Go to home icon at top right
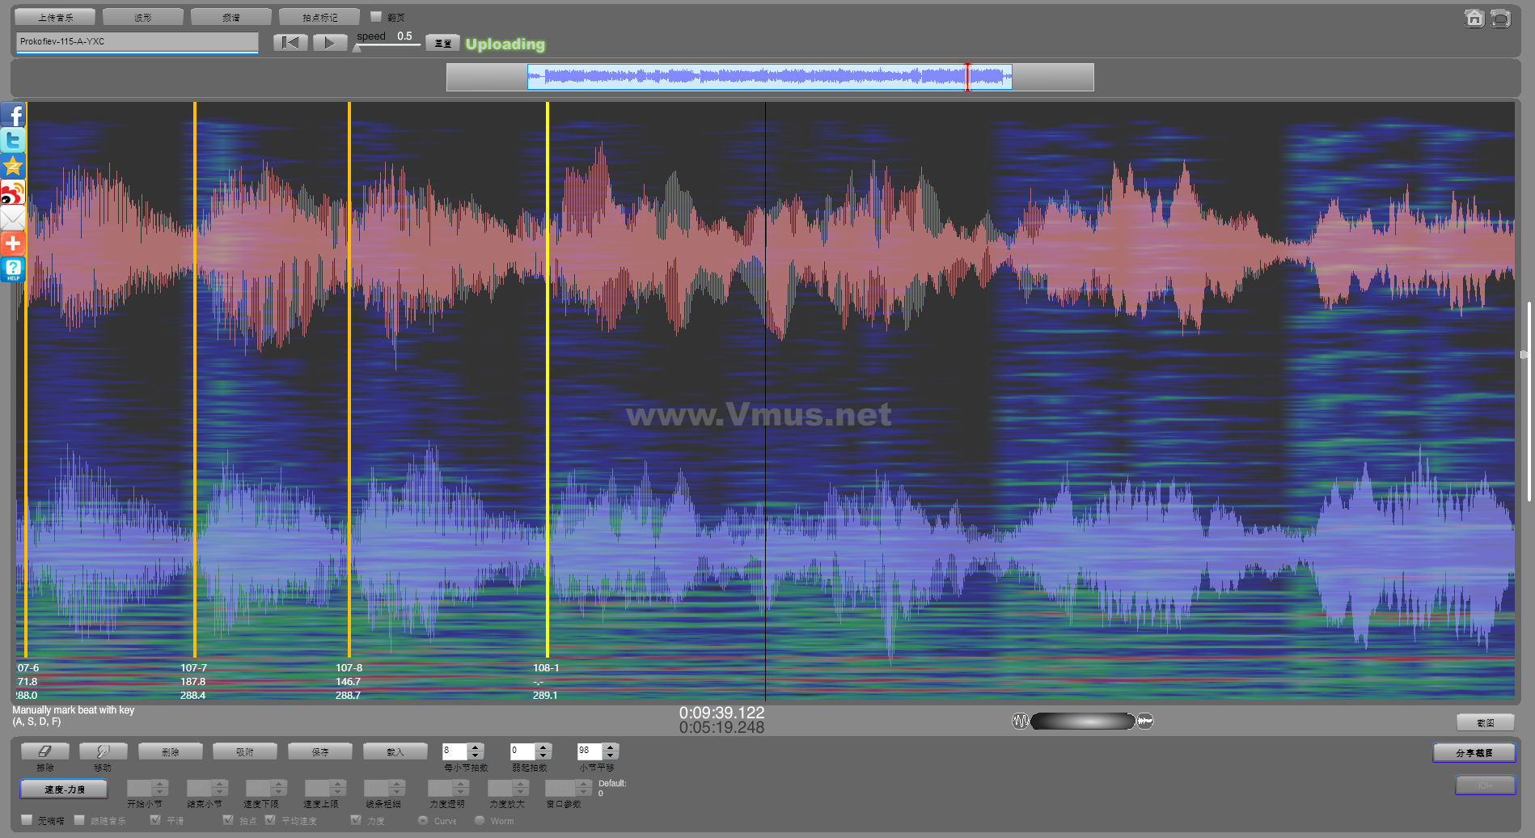The image size is (1535, 838). tap(1474, 18)
